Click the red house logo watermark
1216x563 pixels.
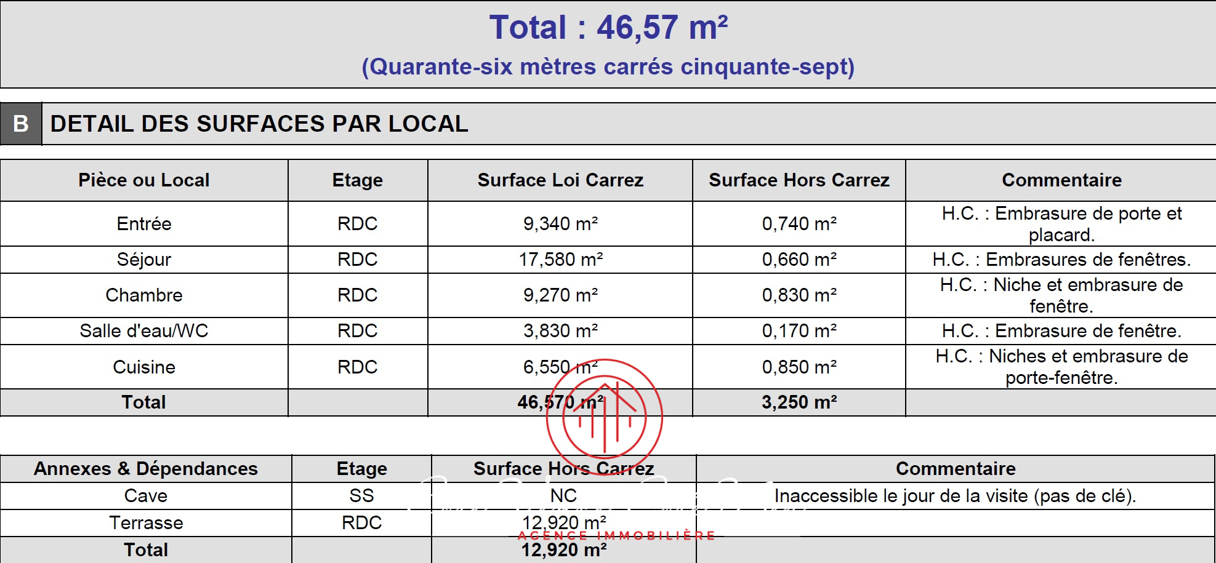(x=604, y=418)
